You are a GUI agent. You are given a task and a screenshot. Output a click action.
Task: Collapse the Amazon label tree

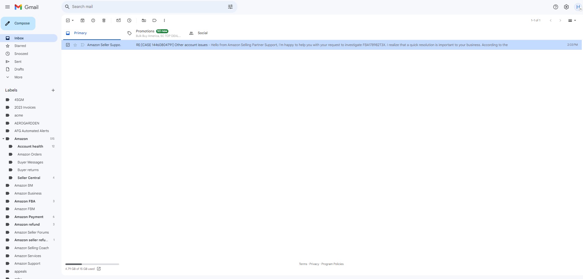(3, 139)
